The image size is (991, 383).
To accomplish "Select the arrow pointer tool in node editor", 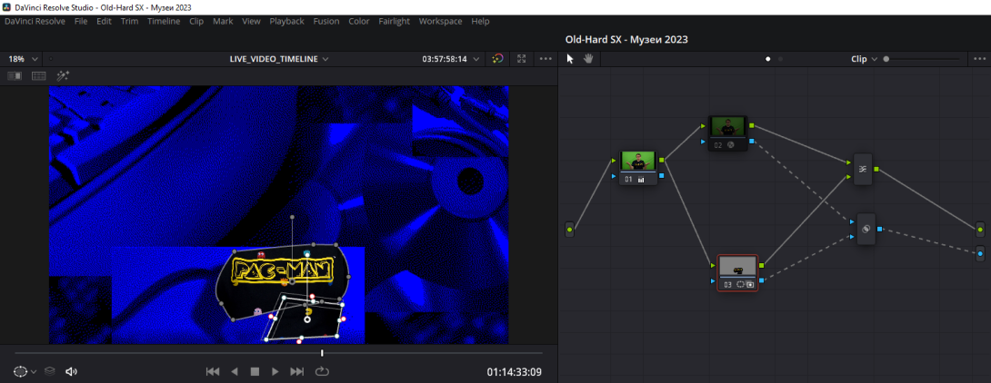I will click(570, 59).
